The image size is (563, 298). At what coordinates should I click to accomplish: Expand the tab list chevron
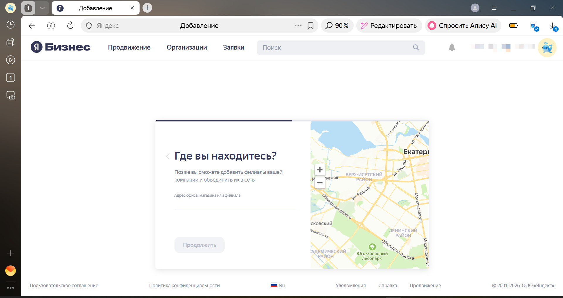pyautogui.click(x=42, y=8)
